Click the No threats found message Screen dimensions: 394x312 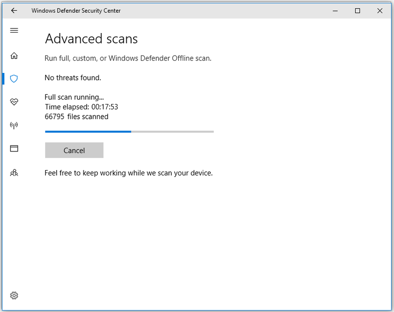click(73, 78)
